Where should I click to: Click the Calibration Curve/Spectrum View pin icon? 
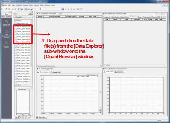point(104,69)
